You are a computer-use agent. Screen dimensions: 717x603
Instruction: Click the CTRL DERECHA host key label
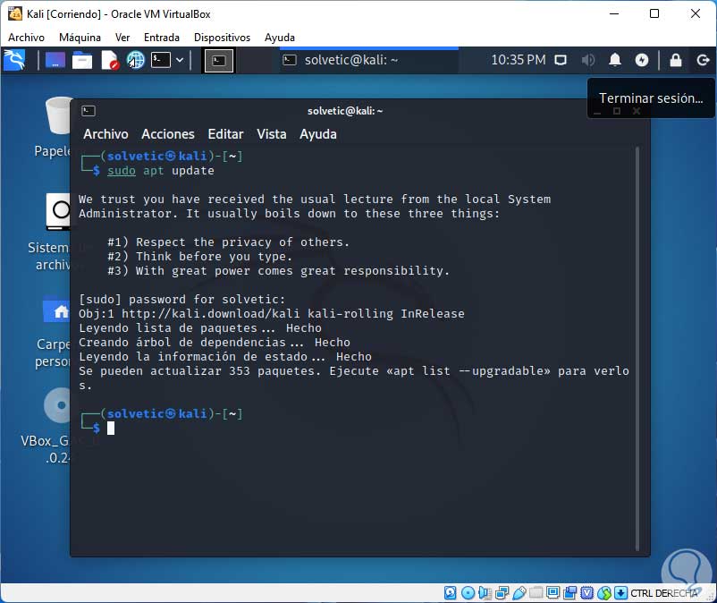coord(664,593)
